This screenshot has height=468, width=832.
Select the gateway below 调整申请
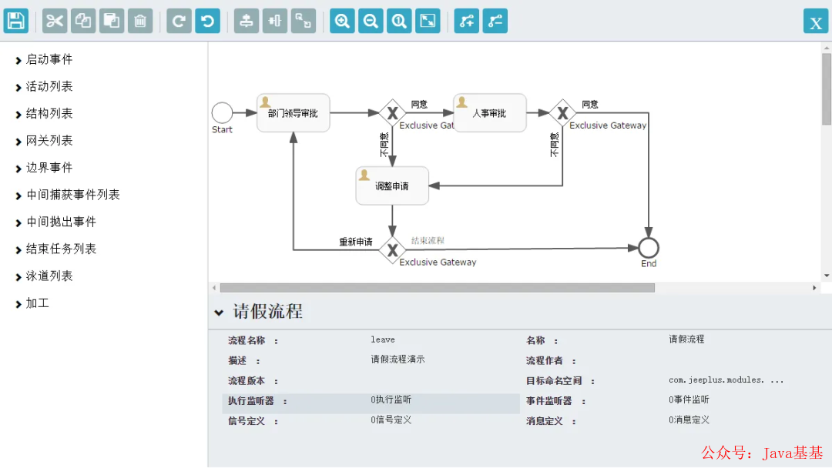coord(392,249)
